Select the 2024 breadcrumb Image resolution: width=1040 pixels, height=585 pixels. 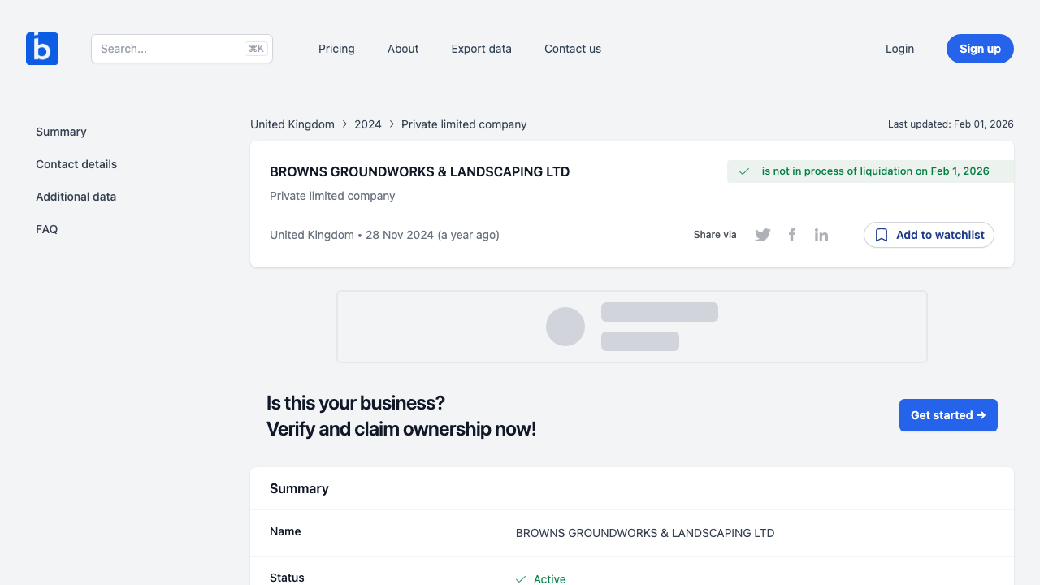pyautogui.click(x=368, y=124)
